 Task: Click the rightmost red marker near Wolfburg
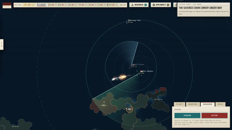[164, 89]
